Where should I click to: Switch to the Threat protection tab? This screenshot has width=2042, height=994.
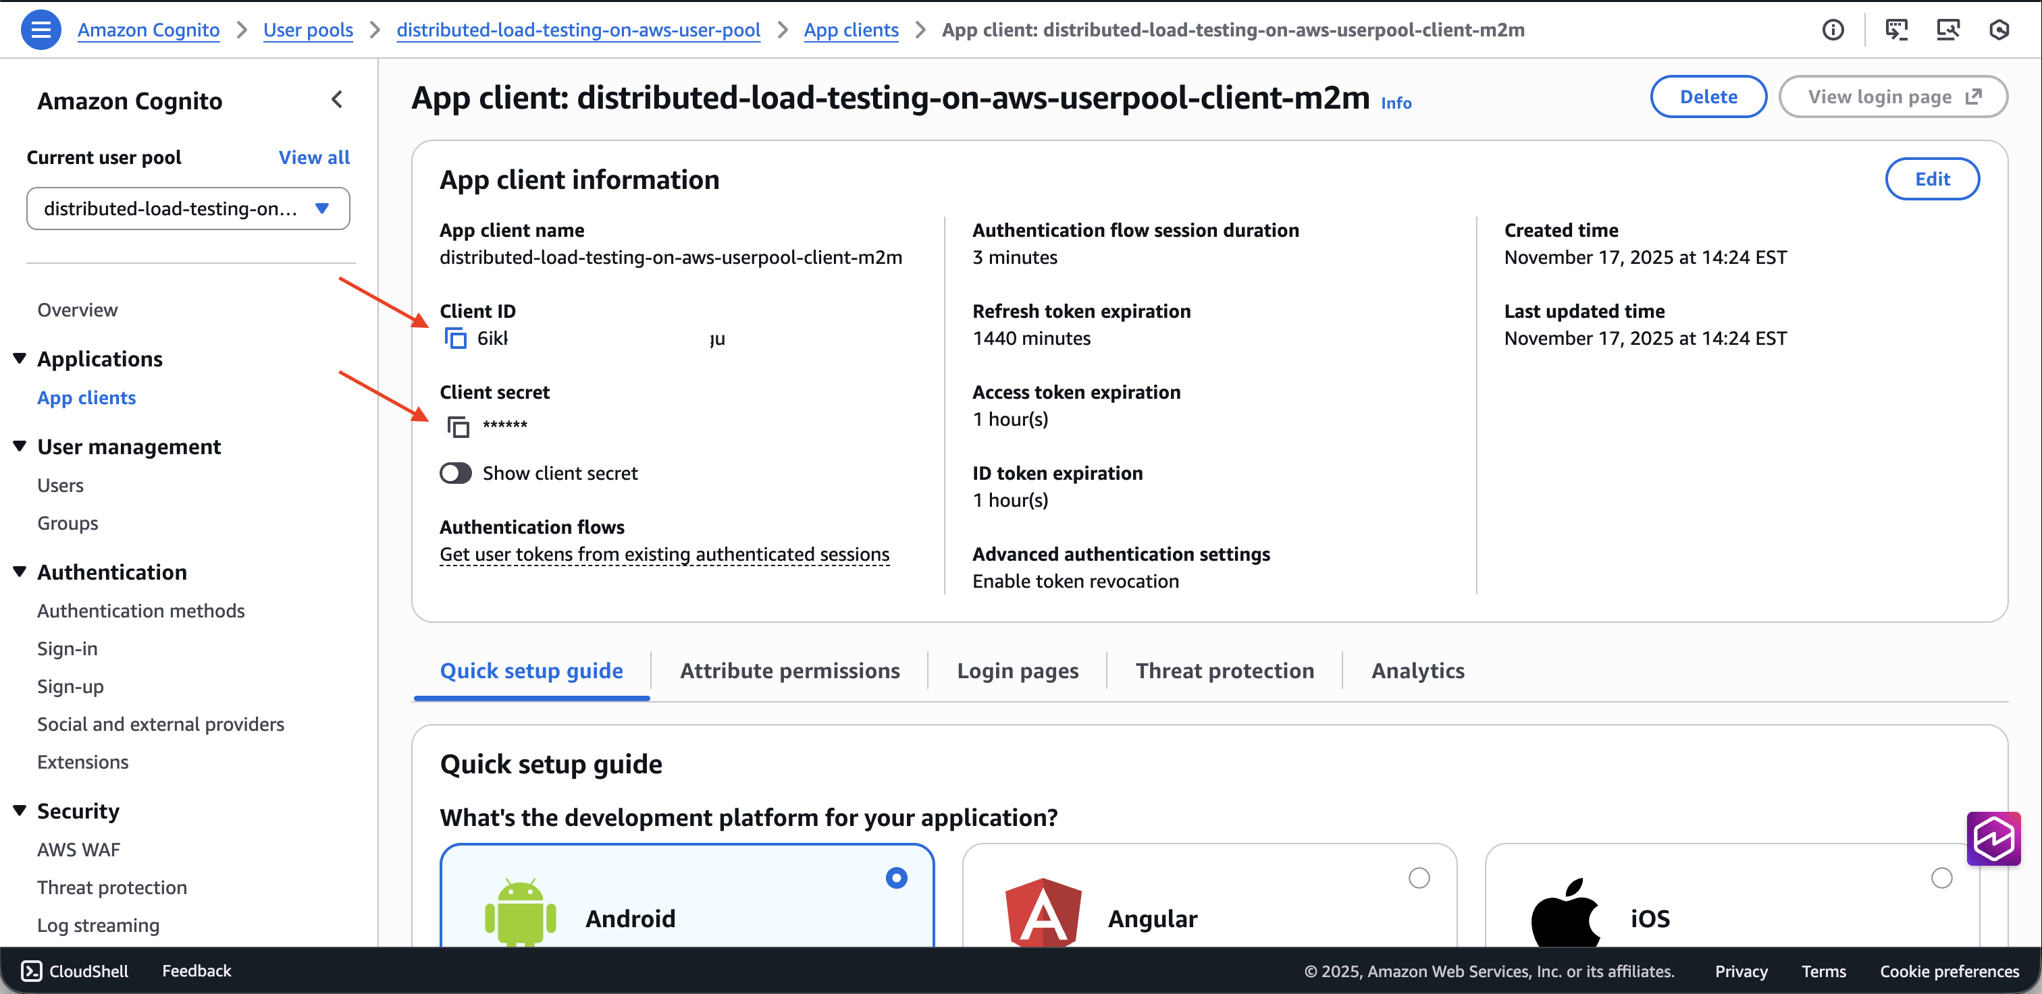1224,670
